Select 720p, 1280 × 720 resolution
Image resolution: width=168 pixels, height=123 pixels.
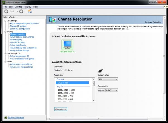[x=65, y=96]
